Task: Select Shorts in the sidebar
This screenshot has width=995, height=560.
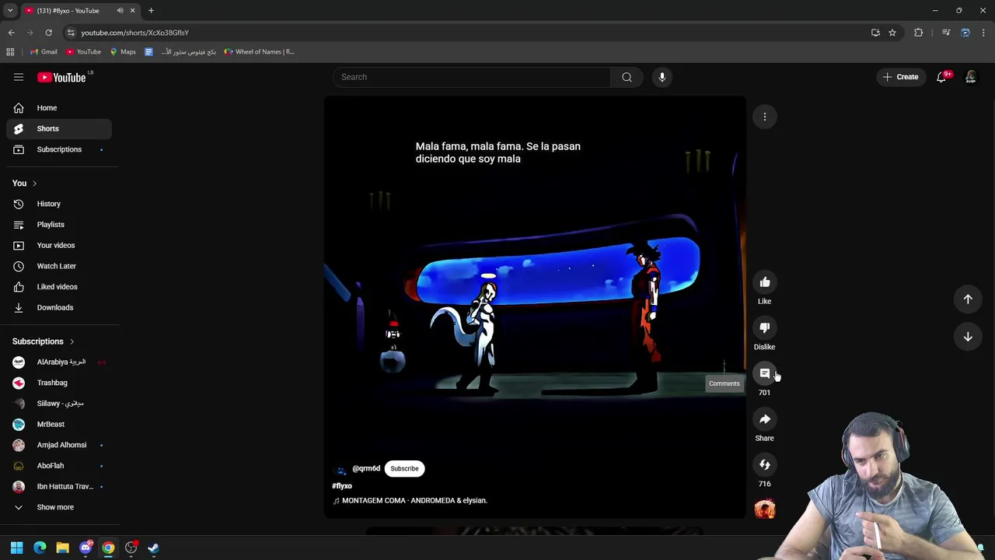Action: tap(59, 128)
